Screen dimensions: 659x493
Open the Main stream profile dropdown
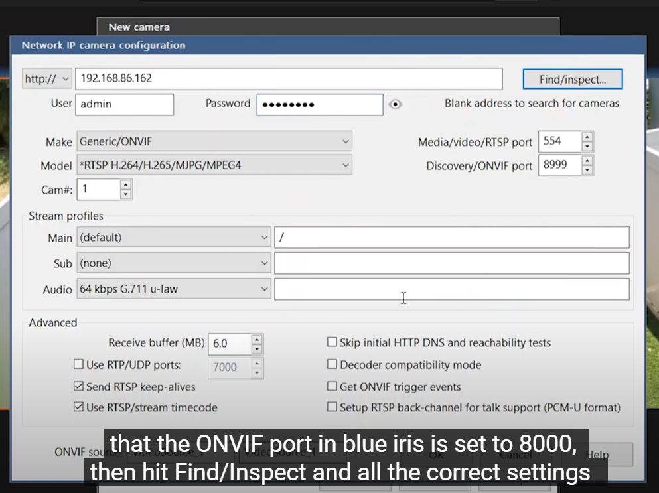click(173, 238)
